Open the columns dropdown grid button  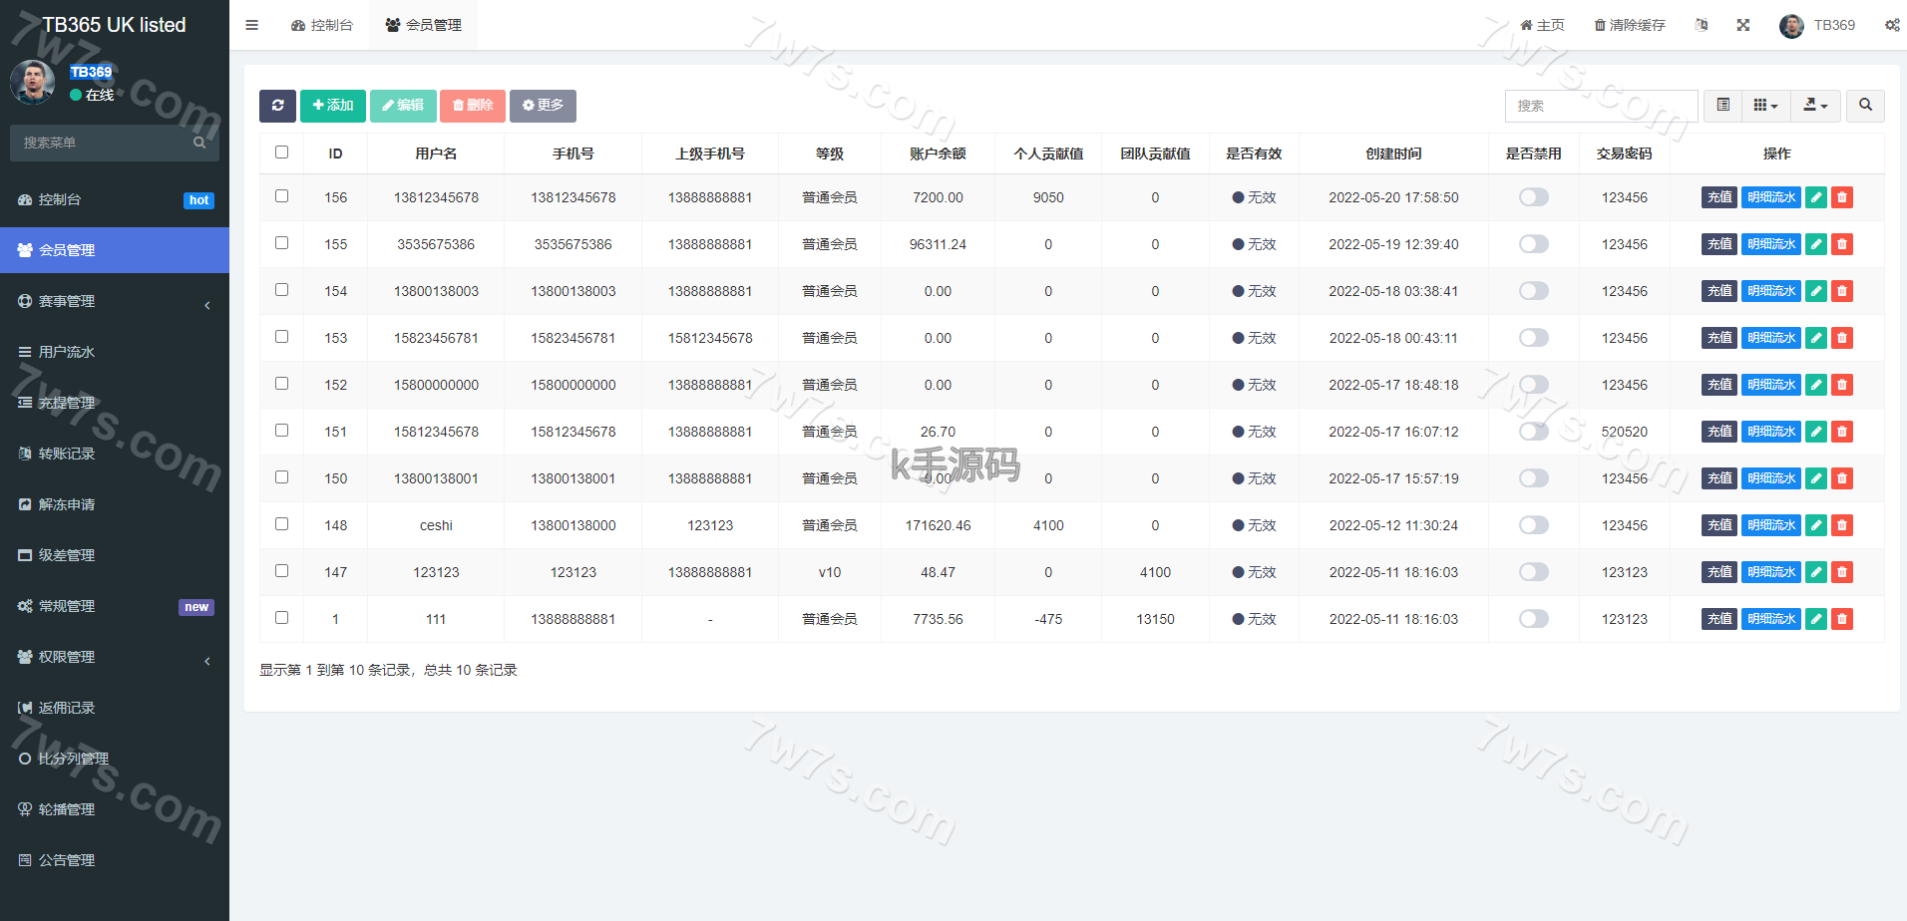click(x=1765, y=106)
